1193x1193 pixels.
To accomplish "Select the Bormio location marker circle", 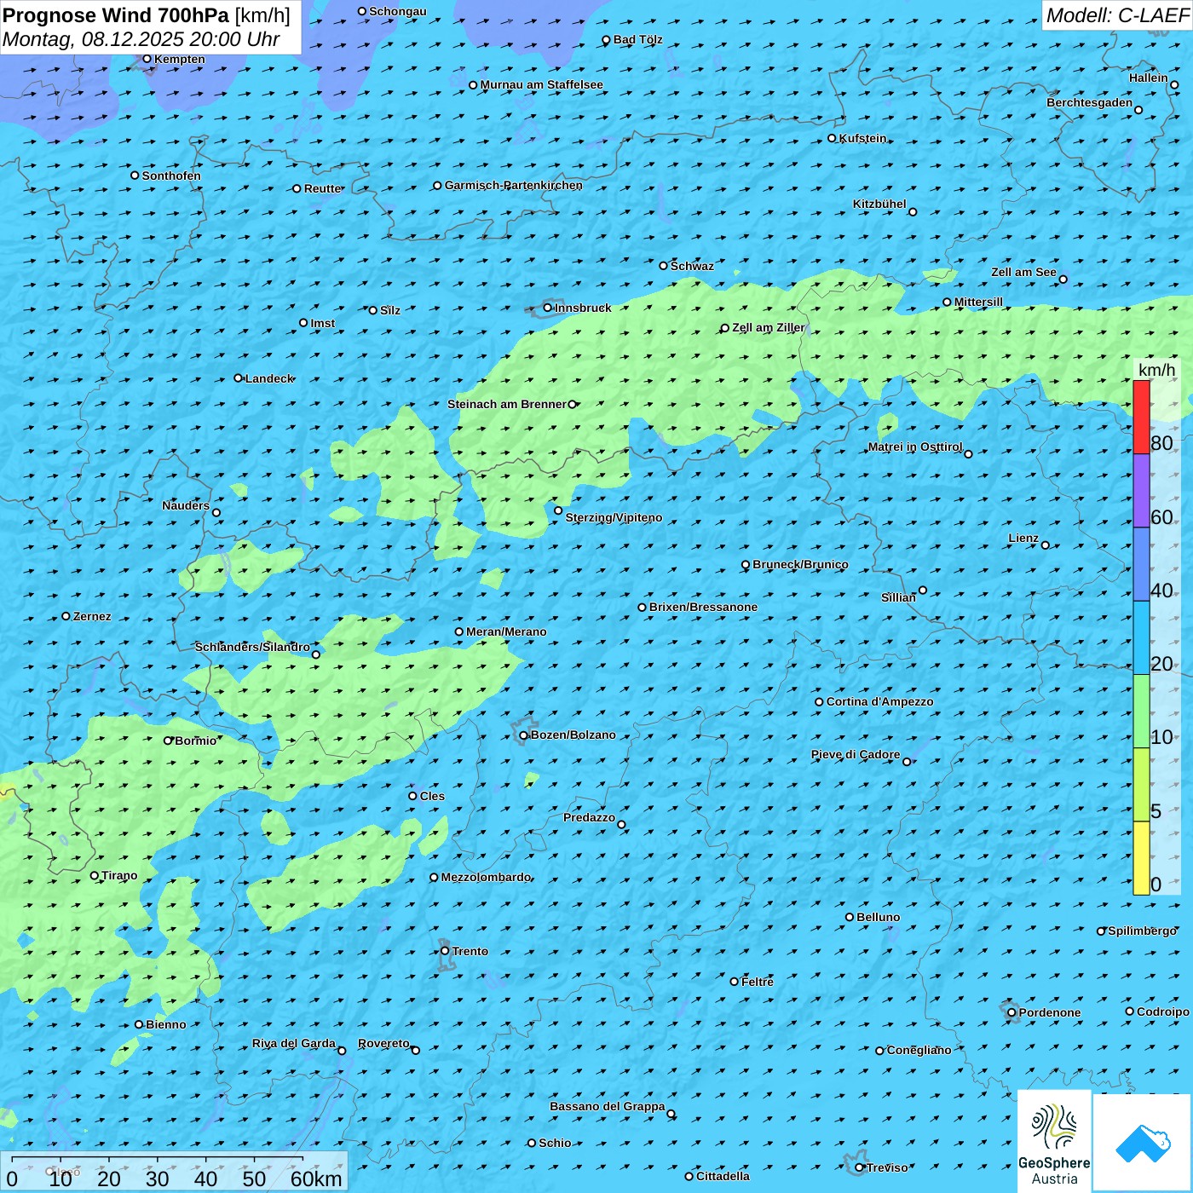I will point(168,741).
